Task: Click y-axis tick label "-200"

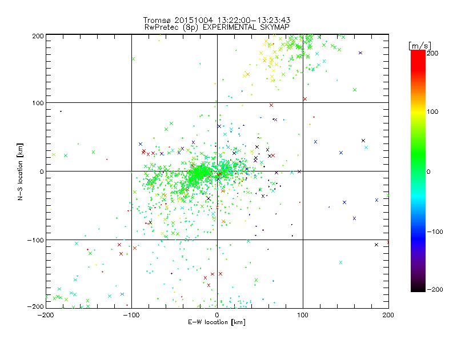Action: click(35, 306)
